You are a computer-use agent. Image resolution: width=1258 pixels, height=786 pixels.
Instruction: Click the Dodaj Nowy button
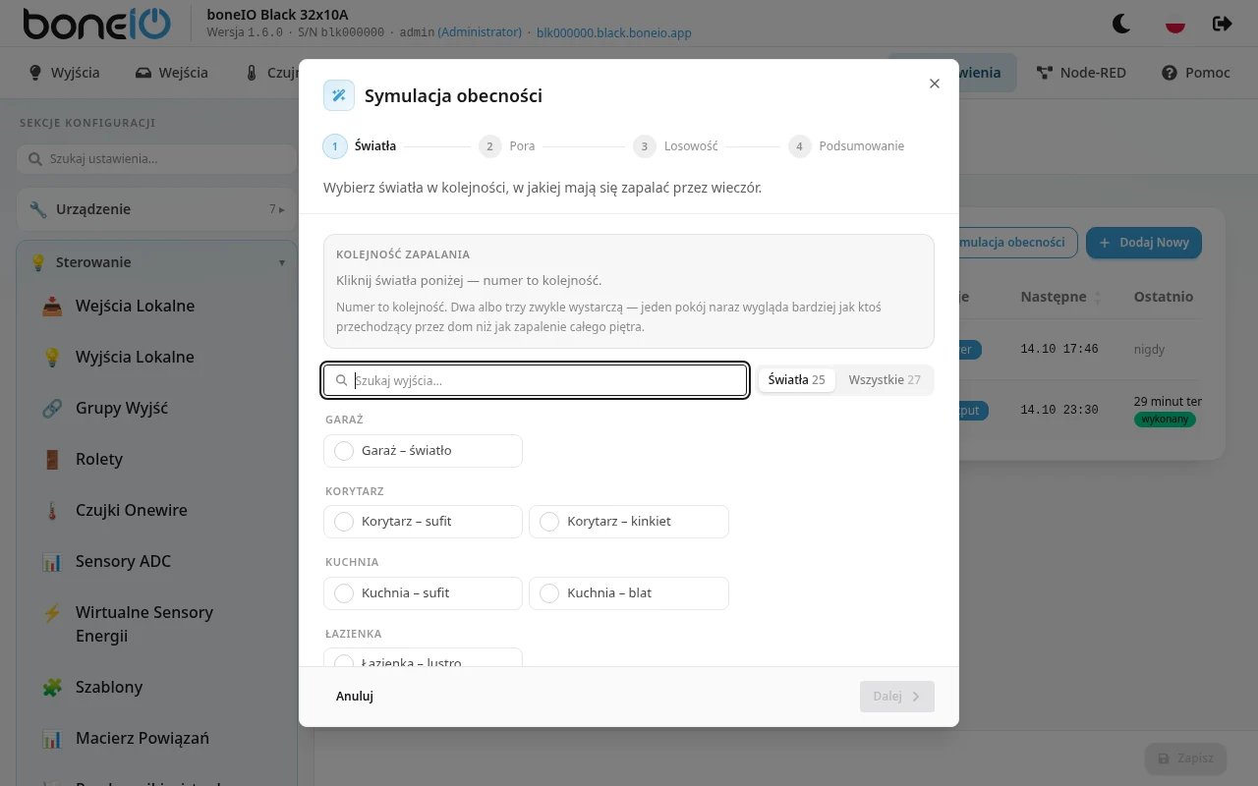pyautogui.click(x=1144, y=243)
